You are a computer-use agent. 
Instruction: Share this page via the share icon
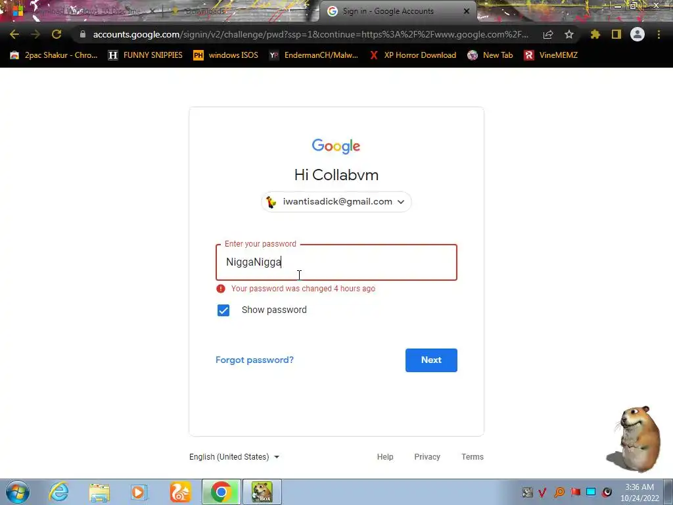pos(548,34)
